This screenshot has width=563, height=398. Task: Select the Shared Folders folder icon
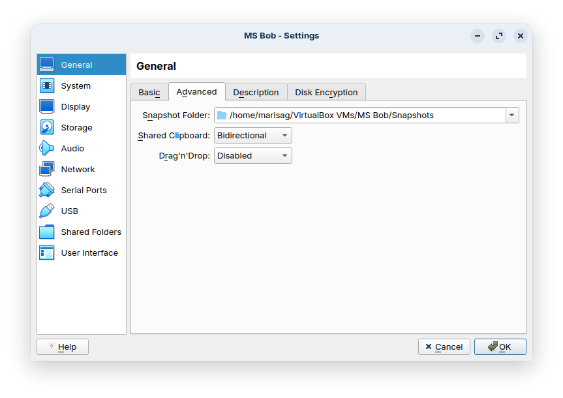pos(47,232)
